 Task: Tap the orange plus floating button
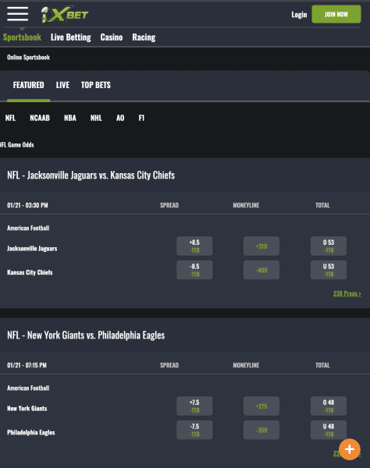coord(350,449)
